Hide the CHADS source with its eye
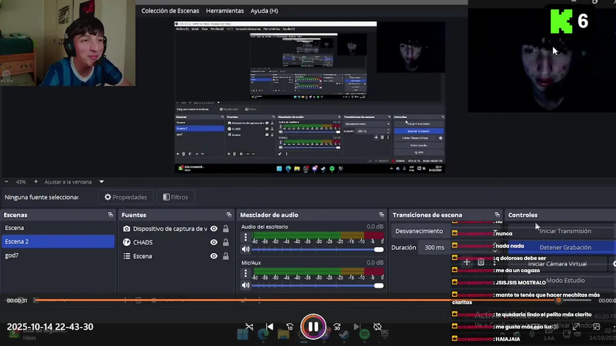The height and width of the screenshot is (346, 616). click(214, 242)
